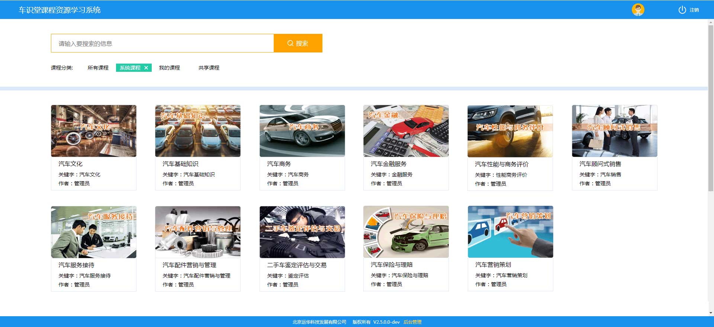Click the 汽车性能与商务评价 course title

pos(501,164)
